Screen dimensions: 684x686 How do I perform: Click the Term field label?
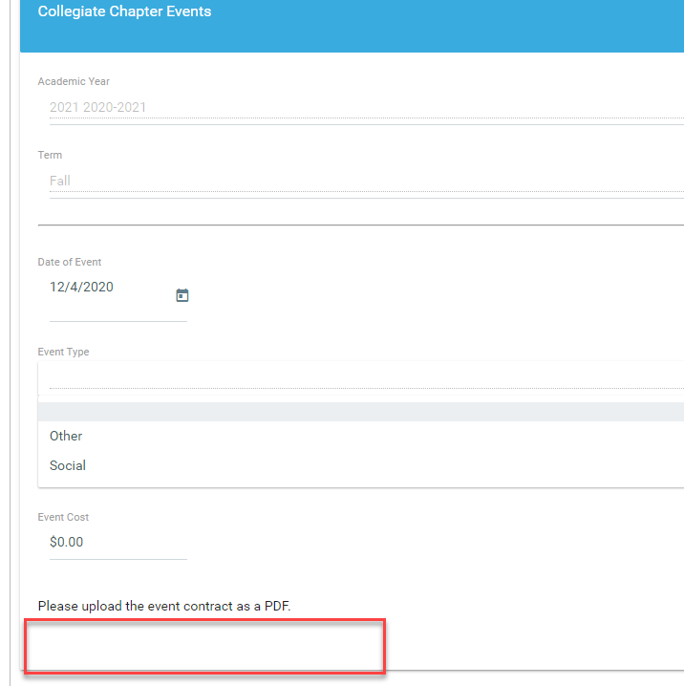[x=50, y=155]
